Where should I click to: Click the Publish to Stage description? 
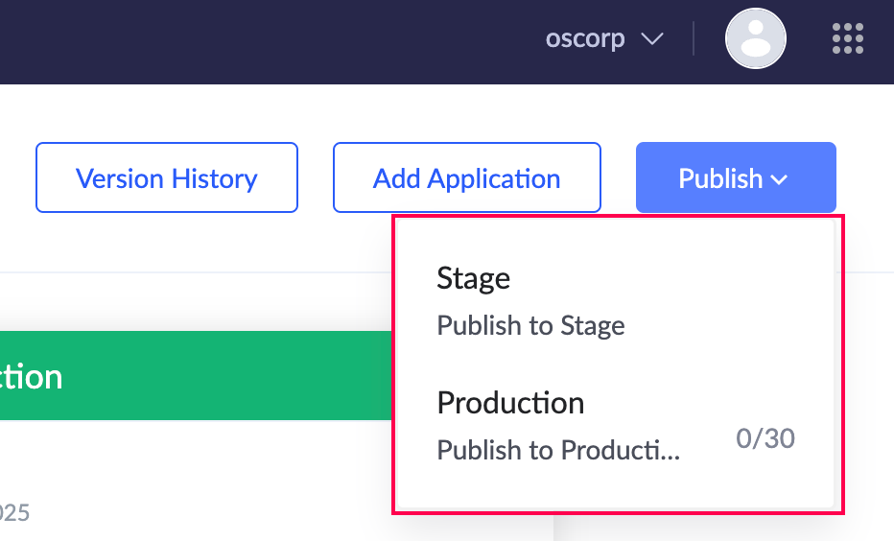coord(530,326)
